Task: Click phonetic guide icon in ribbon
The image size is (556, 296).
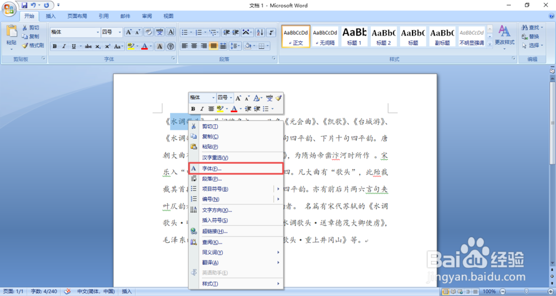Action: point(160,32)
